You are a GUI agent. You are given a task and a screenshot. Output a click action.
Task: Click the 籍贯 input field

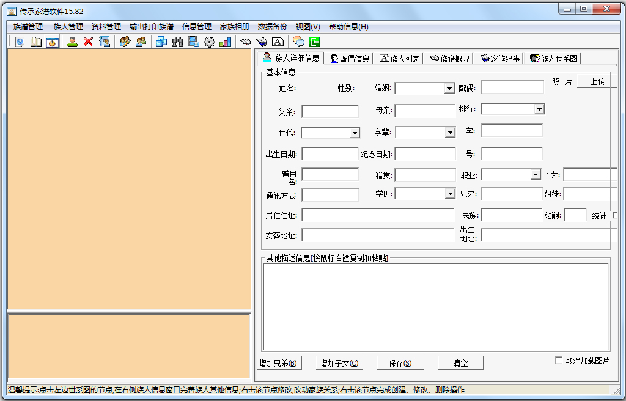point(425,175)
